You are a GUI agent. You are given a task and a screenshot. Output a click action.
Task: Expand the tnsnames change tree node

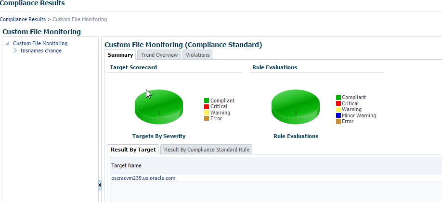(15, 50)
